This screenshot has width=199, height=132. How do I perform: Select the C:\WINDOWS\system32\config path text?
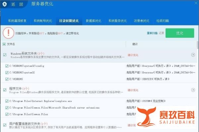click(27, 66)
